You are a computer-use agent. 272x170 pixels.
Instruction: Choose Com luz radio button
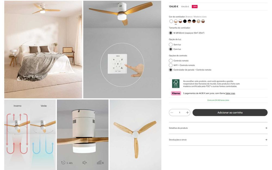tap(171, 49)
